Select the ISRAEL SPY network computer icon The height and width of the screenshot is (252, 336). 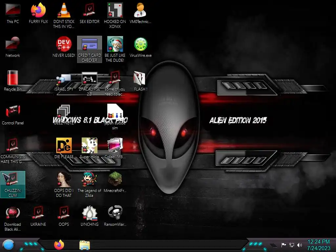coord(64,82)
